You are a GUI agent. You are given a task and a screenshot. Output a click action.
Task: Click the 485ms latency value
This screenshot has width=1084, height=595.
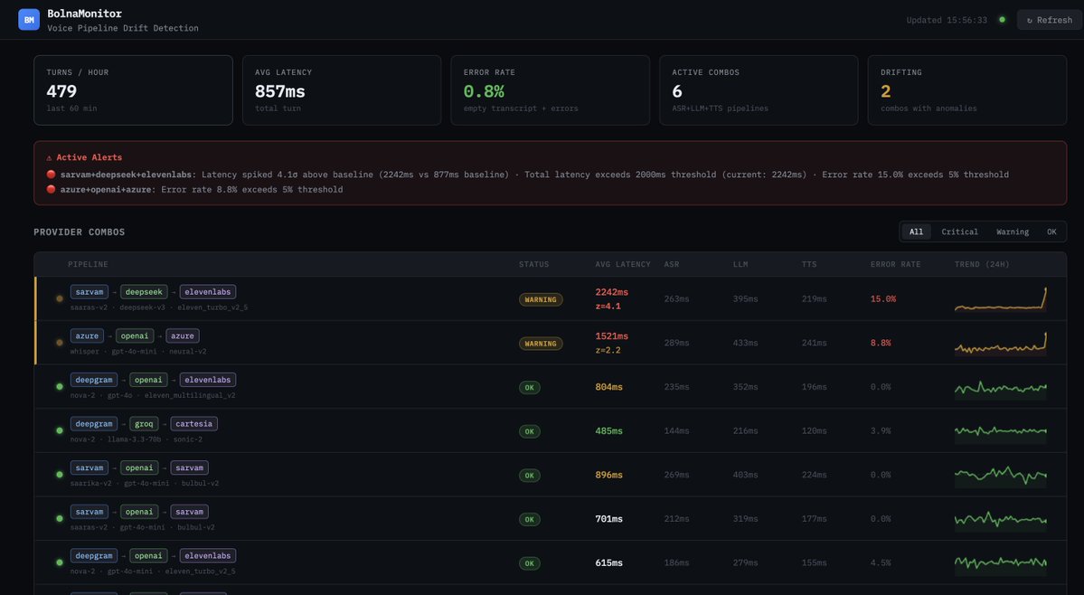(x=609, y=431)
